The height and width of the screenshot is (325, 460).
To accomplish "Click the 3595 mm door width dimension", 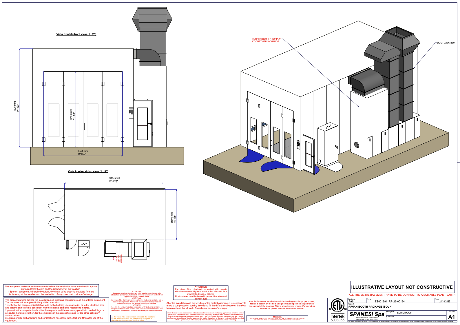I will [x=83, y=152].
